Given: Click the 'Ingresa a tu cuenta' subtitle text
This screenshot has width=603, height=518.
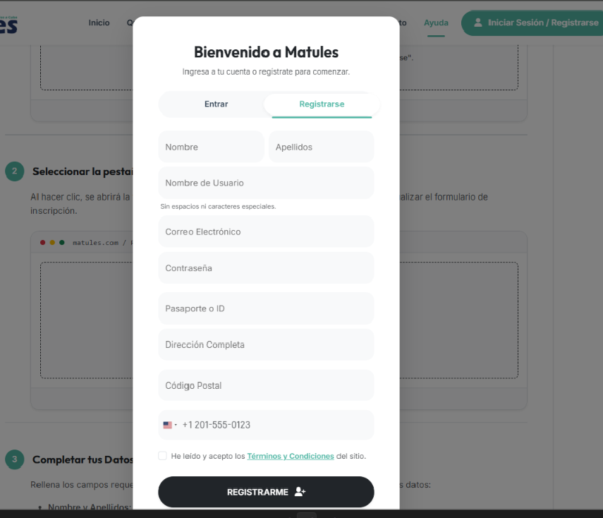Looking at the screenshot, I should click(x=266, y=72).
